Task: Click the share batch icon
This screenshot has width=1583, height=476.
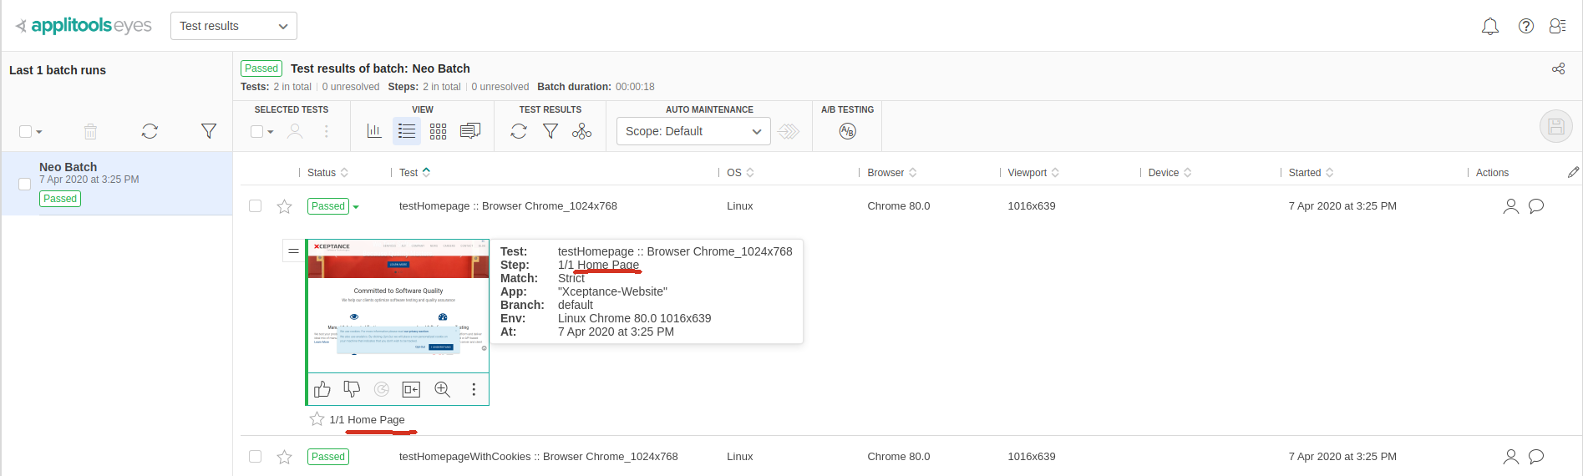Action: pyautogui.click(x=1558, y=68)
